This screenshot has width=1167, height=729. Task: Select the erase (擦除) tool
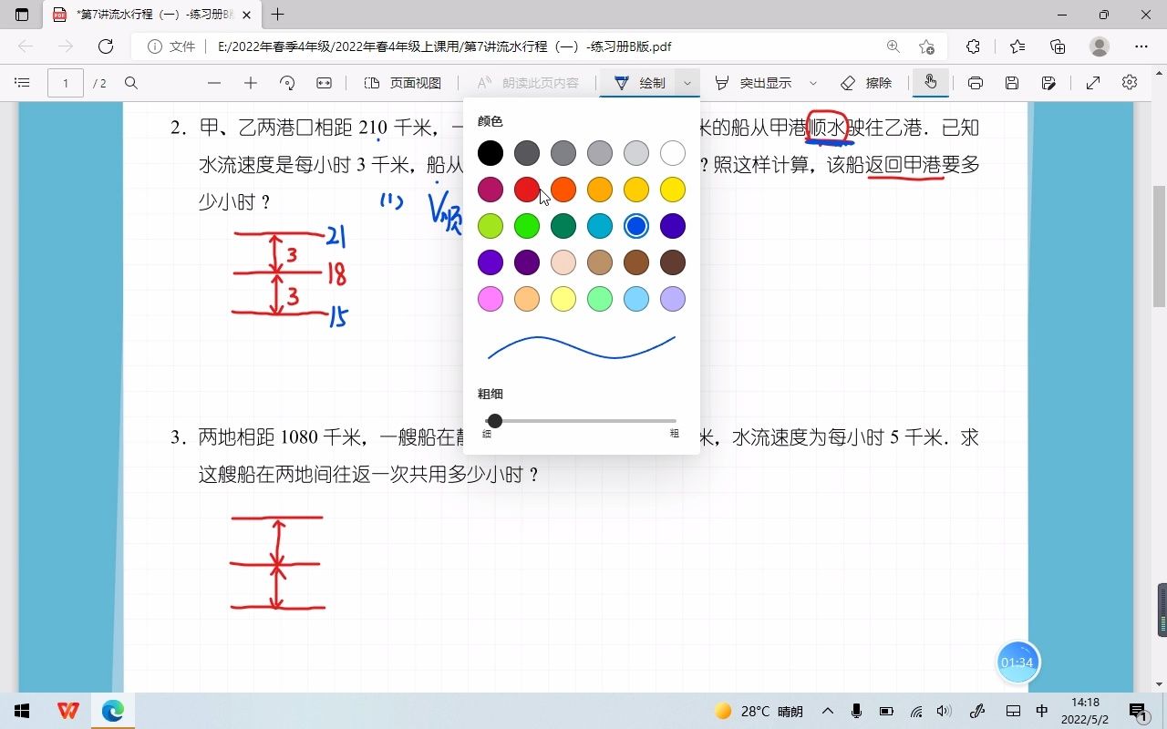(x=866, y=83)
